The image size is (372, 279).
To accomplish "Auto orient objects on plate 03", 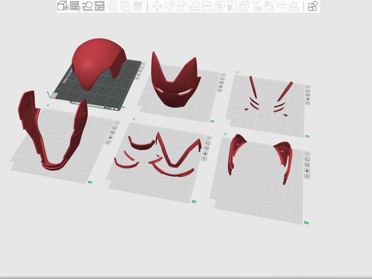I will 308,91.
